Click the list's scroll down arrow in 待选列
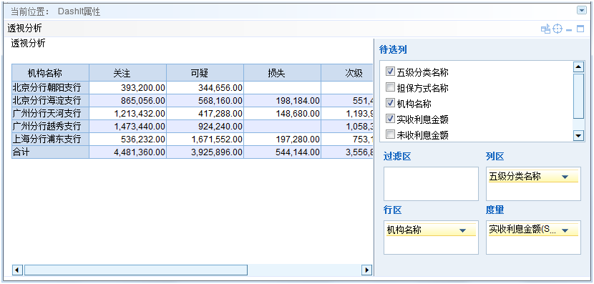 tap(578, 135)
